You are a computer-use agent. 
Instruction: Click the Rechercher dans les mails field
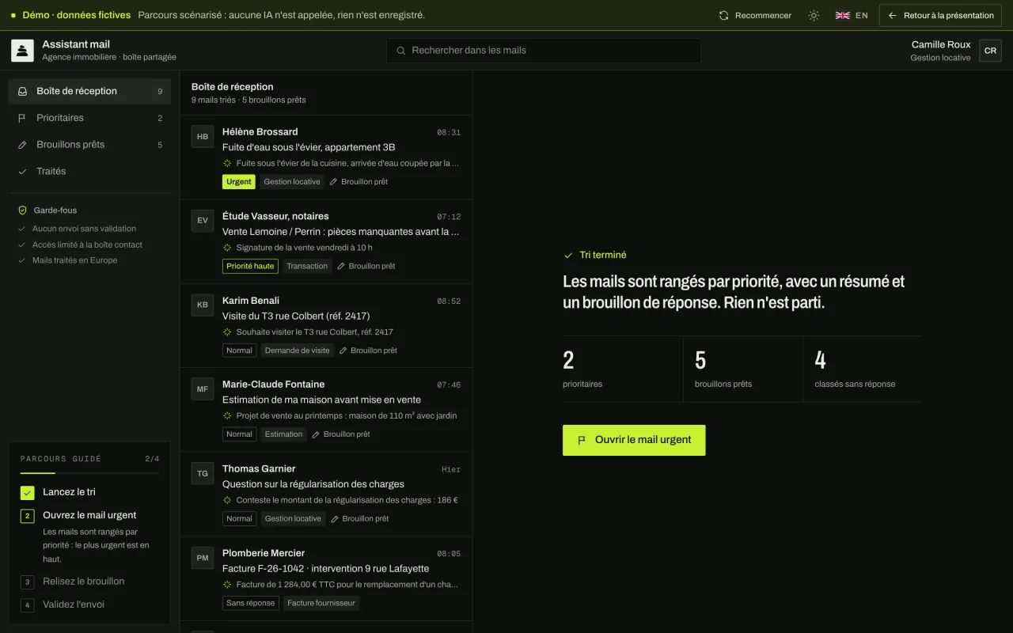click(x=544, y=51)
